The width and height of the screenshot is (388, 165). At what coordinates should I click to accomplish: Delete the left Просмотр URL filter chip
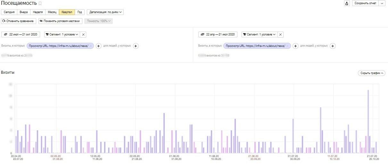[91, 46]
